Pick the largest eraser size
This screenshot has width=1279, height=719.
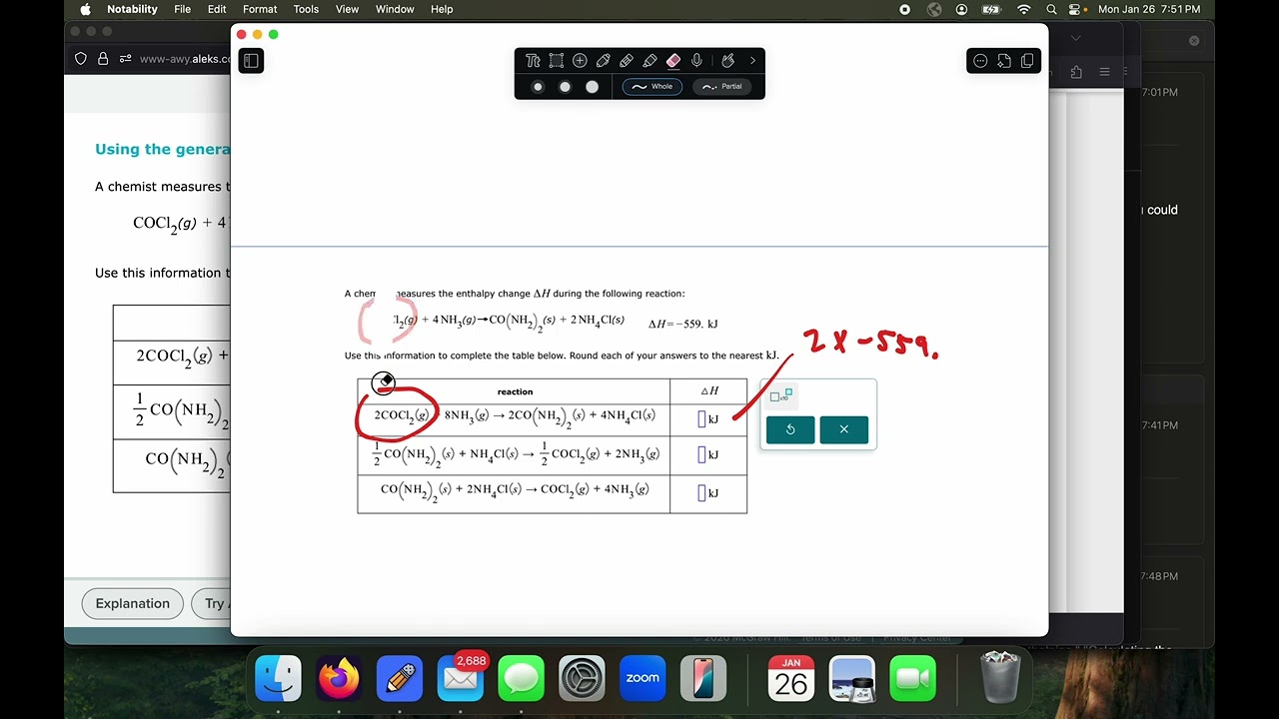coord(592,87)
